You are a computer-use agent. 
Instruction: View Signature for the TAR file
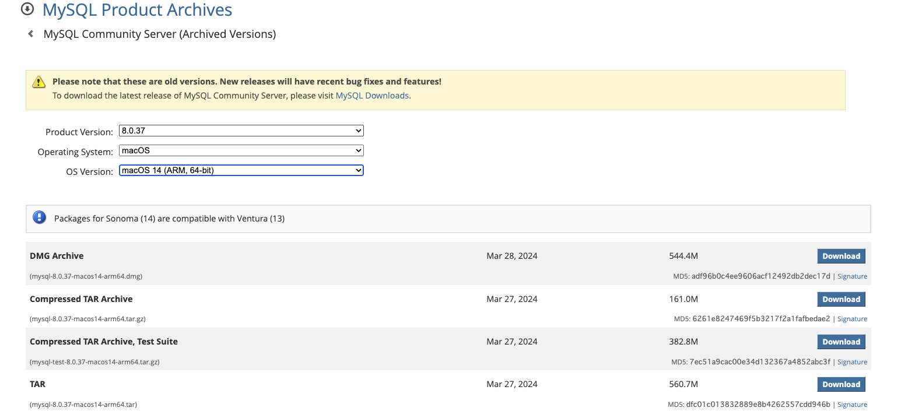[x=852, y=405]
